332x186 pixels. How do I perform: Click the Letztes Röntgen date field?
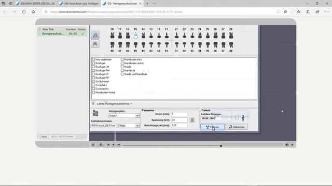tap(211, 118)
